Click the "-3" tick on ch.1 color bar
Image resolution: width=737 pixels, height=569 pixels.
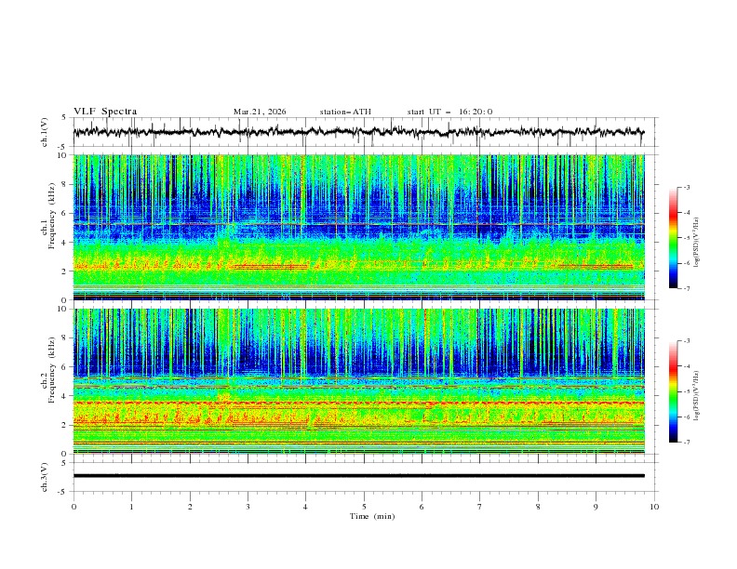687,187
